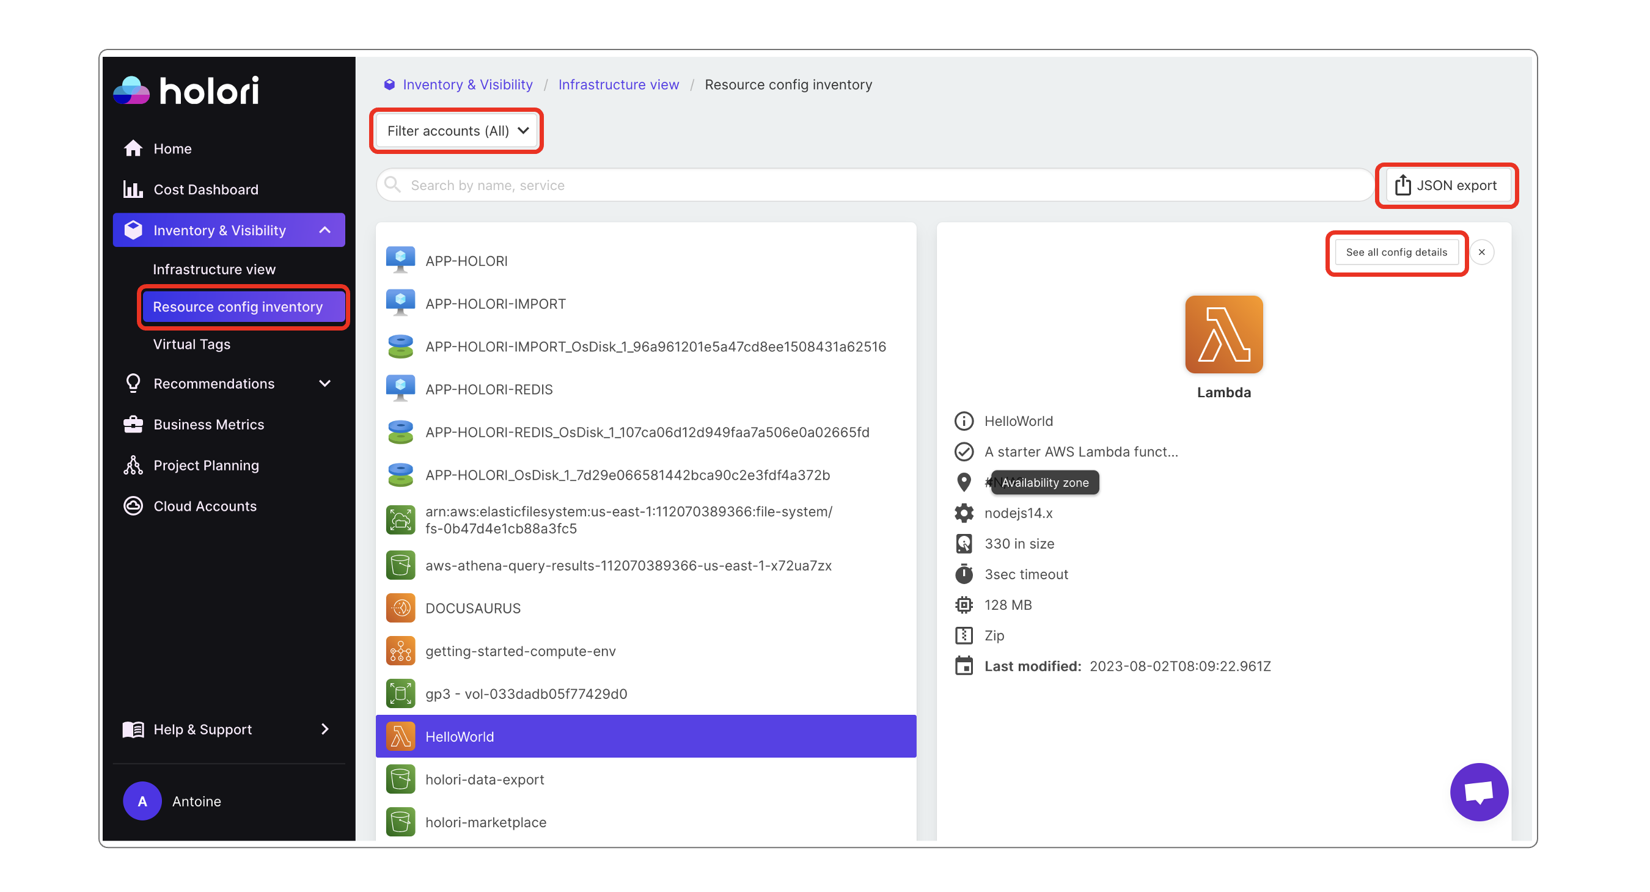Select APP-HOLORI_OsDisk_1_7d29 row
The height and width of the screenshot is (892, 1650).
pos(646,475)
